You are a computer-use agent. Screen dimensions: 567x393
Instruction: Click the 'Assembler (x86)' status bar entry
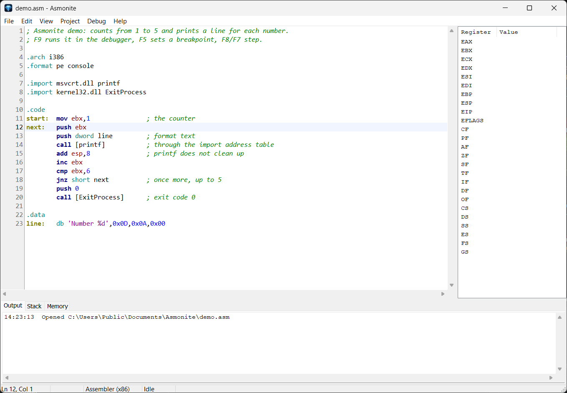[108, 389]
